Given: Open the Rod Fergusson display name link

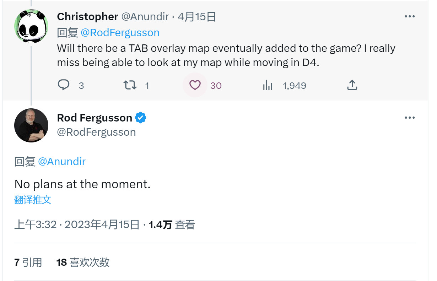Looking at the screenshot, I should coord(95,118).
